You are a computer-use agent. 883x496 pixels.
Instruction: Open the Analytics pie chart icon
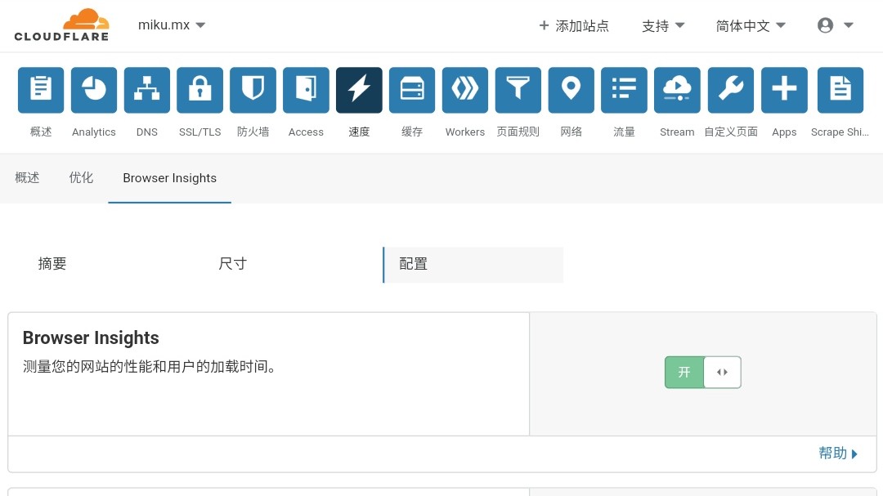pyautogui.click(x=93, y=90)
